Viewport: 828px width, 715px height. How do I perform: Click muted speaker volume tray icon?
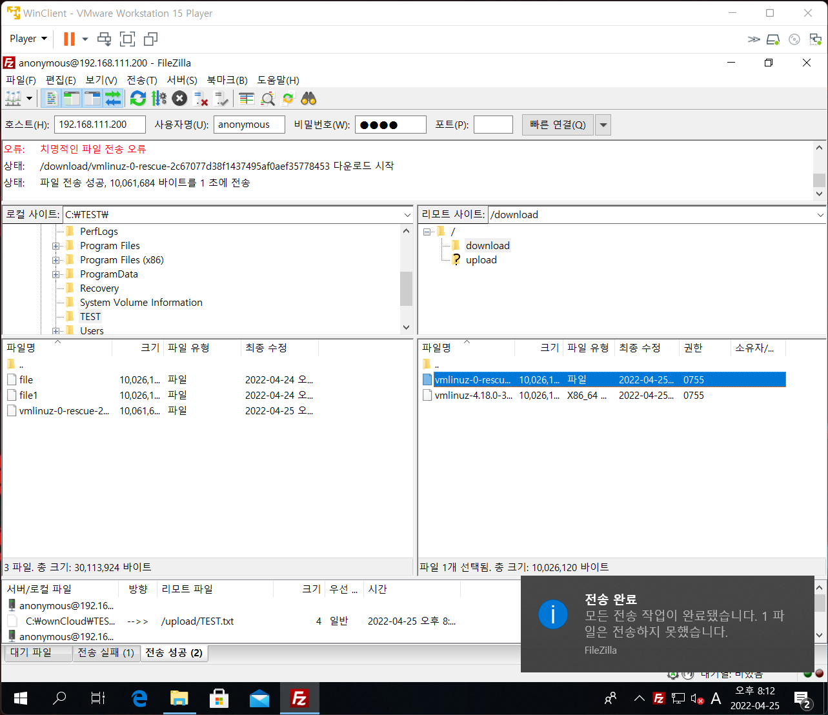pos(697,698)
